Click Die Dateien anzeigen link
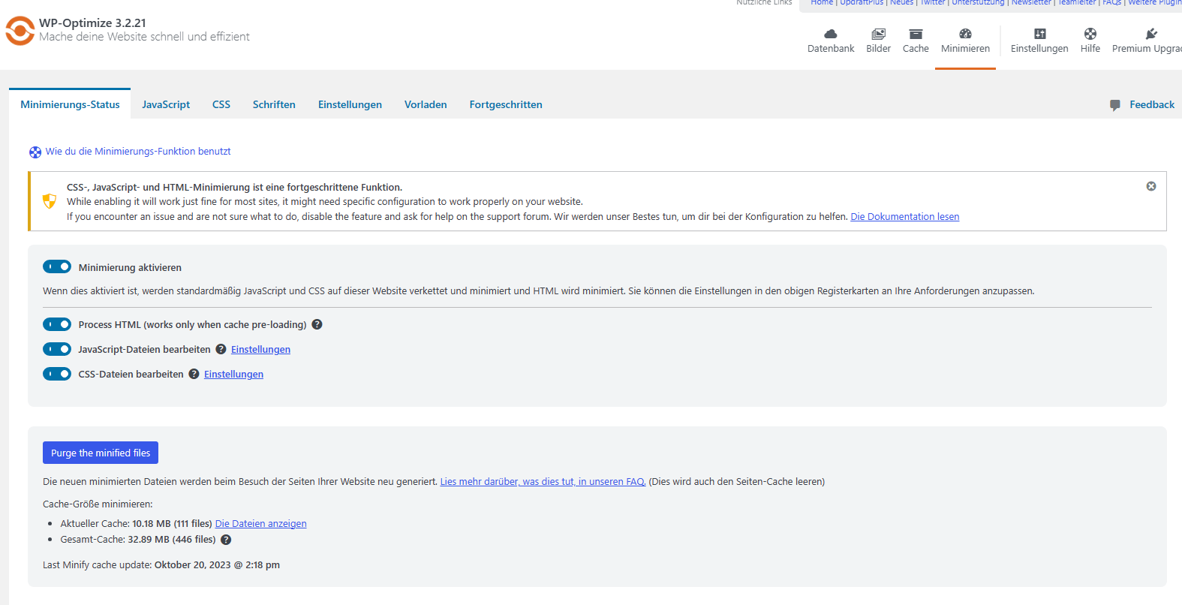Image resolution: width=1182 pixels, height=605 pixels. [x=260, y=524]
